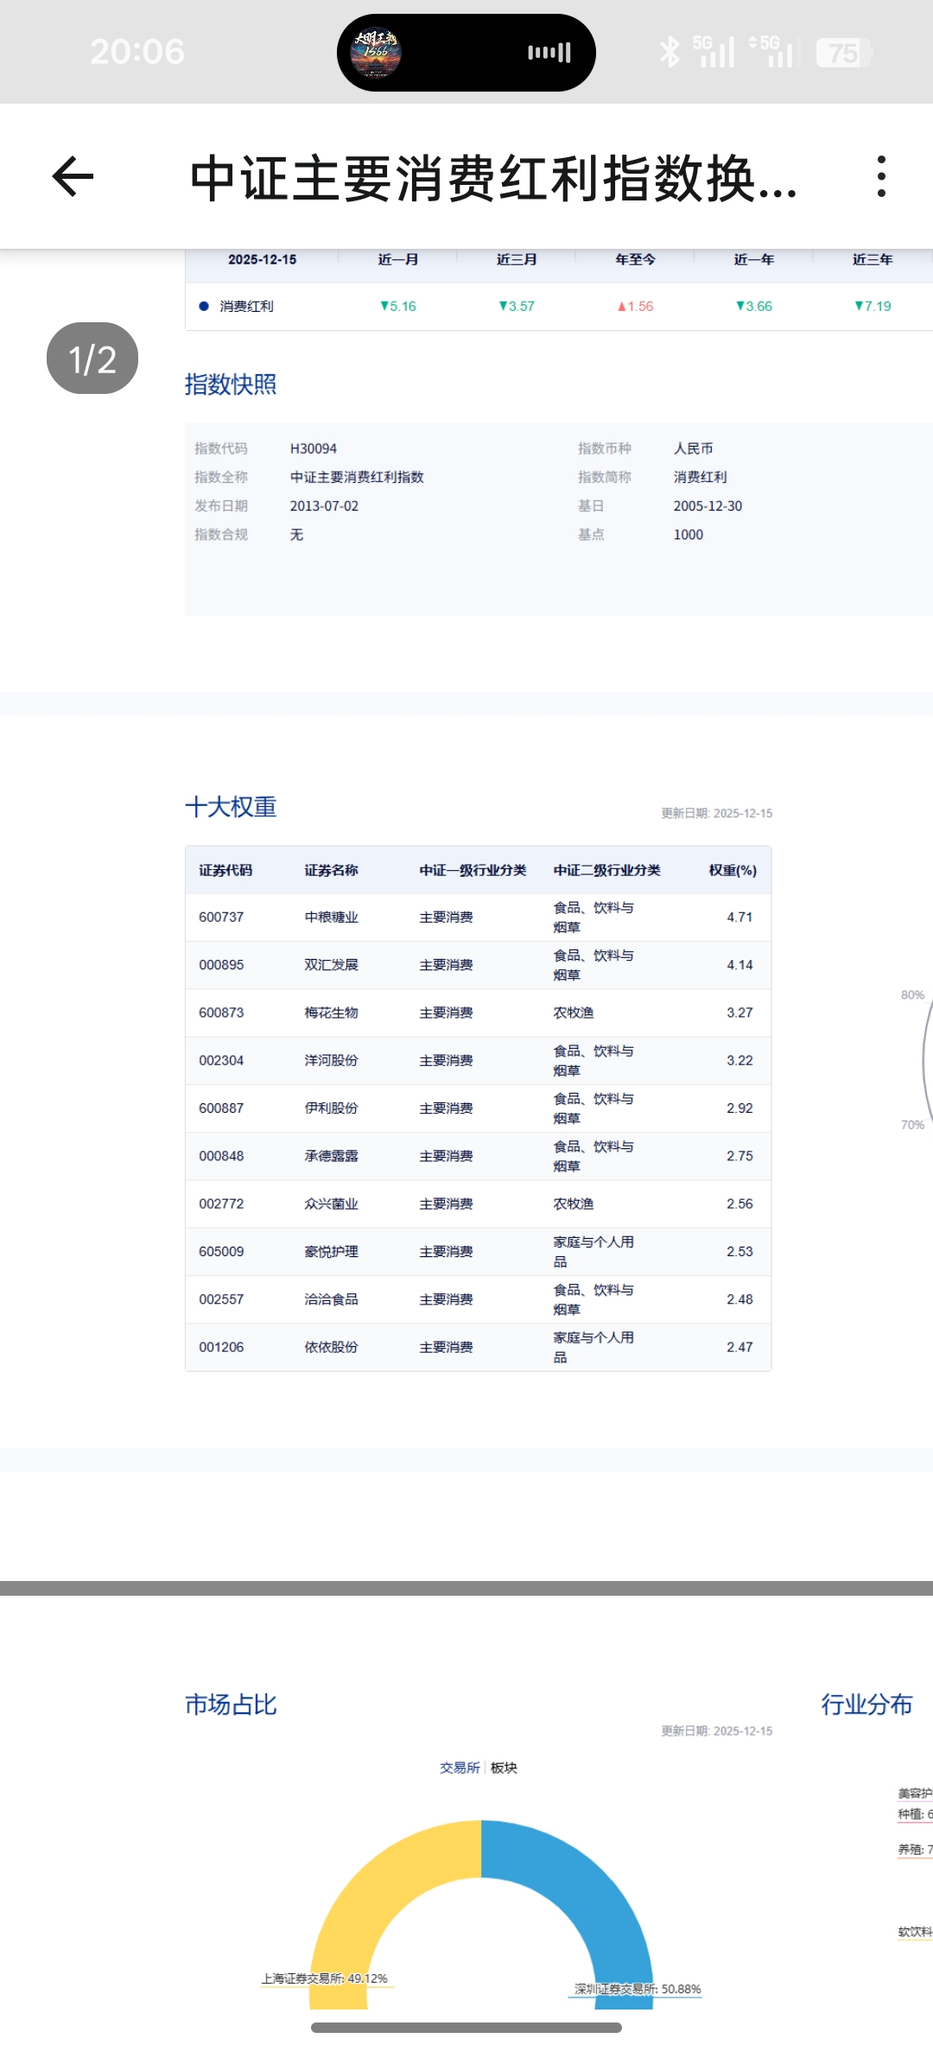Tap the back arrow icon
Image resolution: width=933 pixels, height=2051 pixels.
click(x=73, y=177)
